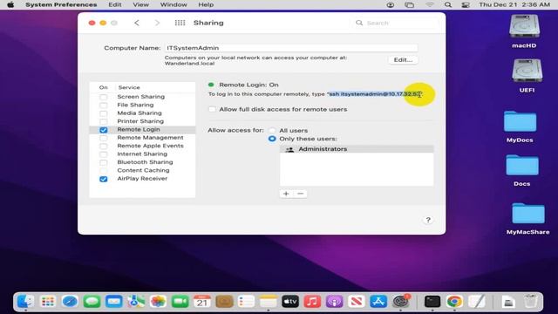The height and width of the screenshot is (314, 558).
Task: Launch the Apple TV app from the Dock
Action: pyautogui.click(x=290, y=302)
